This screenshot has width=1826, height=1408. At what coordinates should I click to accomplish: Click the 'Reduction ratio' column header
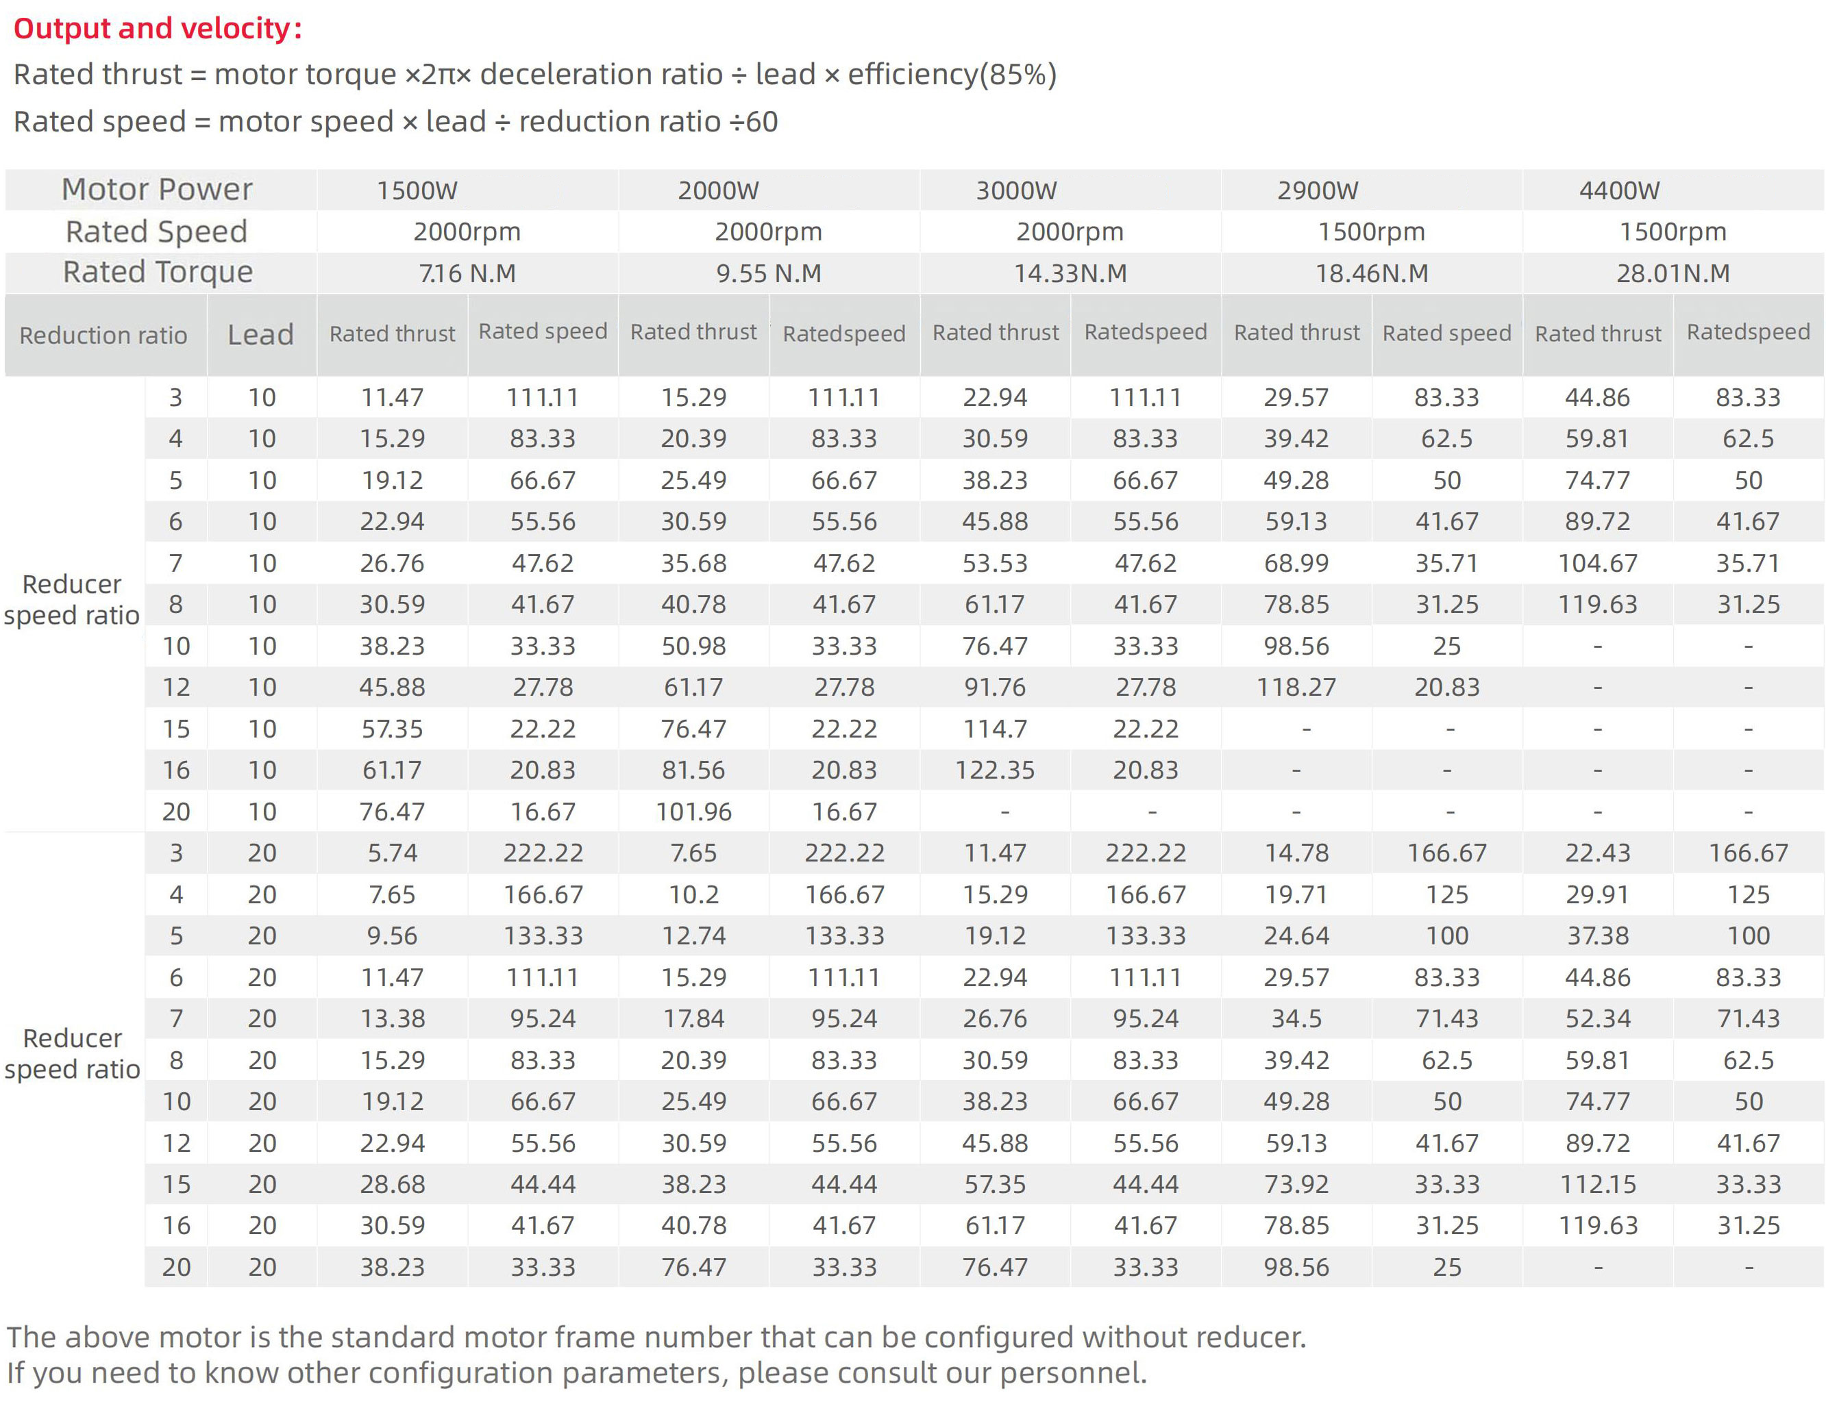(x=103, y=335)
